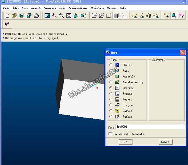Open the View menu
The width and height of the screenshot is (188, 165).
click(25, 8)
